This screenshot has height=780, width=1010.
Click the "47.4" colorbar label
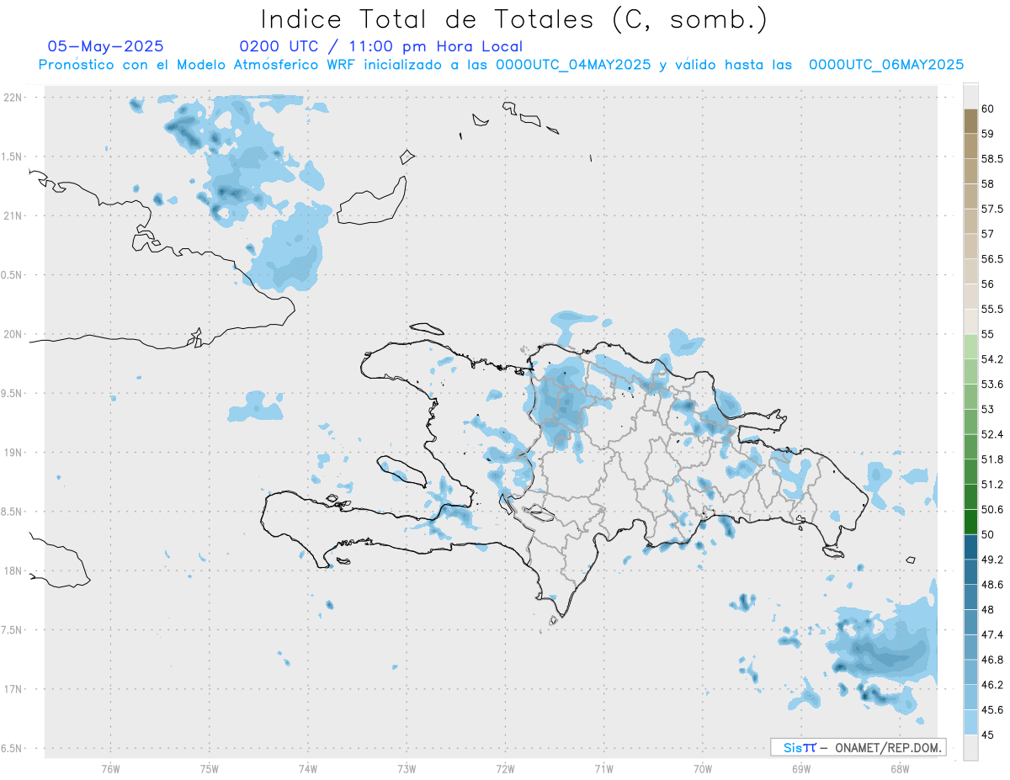(x=992, y=634)
